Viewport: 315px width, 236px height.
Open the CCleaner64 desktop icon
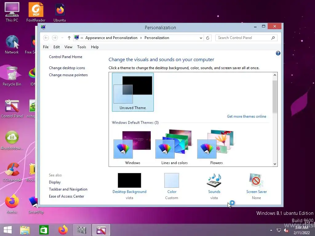pyautogui.click(x=12, y=172)
